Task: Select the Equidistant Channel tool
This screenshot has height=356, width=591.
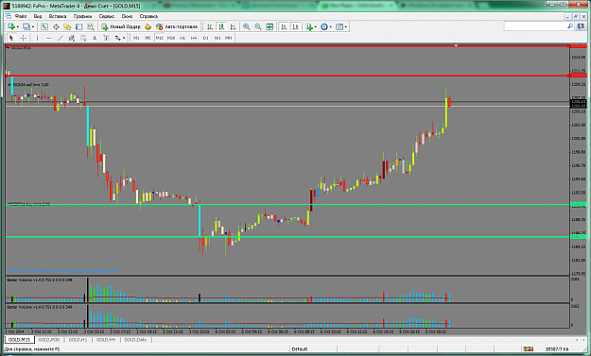Action: 72,38
